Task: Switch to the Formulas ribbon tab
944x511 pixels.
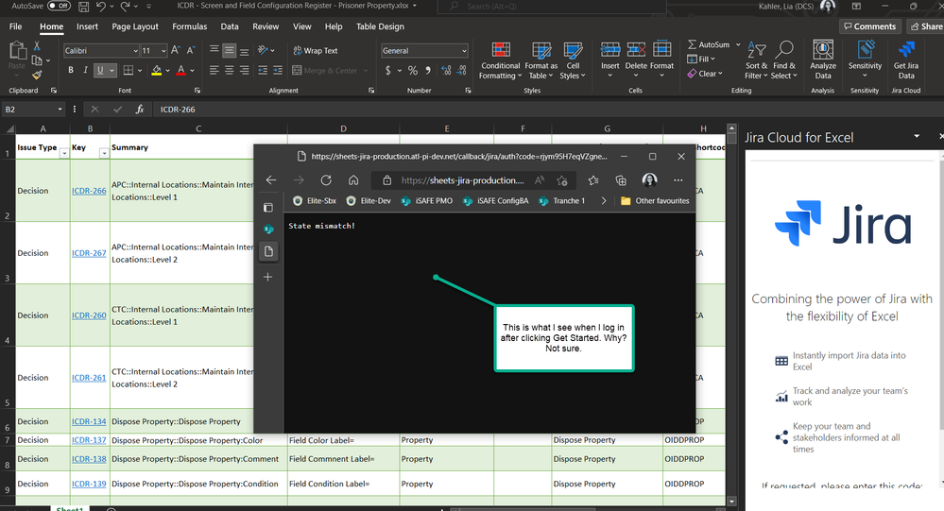Action: [189, 27]
